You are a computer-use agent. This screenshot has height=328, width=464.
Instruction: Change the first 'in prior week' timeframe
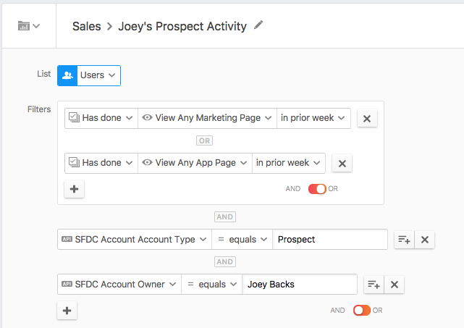tap(313, 118)
